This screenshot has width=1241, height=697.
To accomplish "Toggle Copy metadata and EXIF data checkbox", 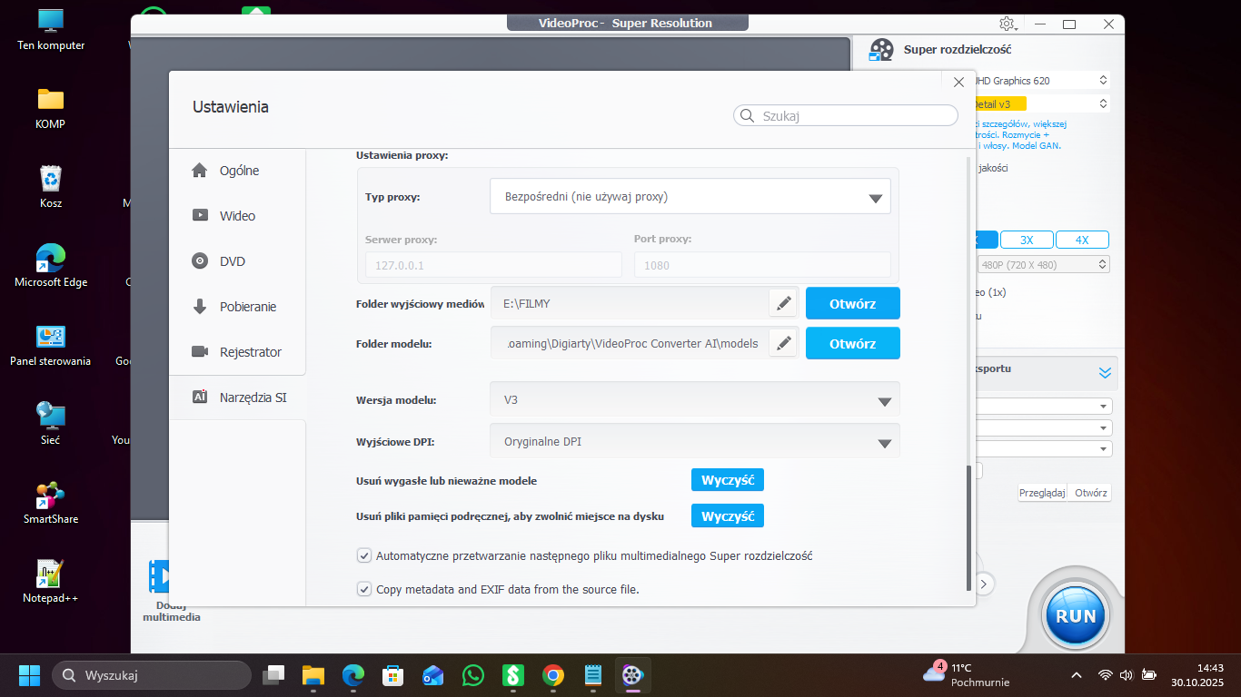I will (364, 589).
